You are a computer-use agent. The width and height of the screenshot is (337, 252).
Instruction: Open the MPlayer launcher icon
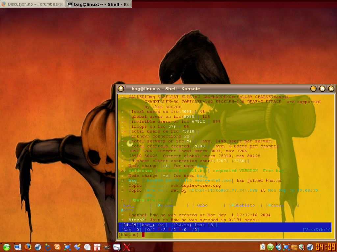(x=117, y=247)
